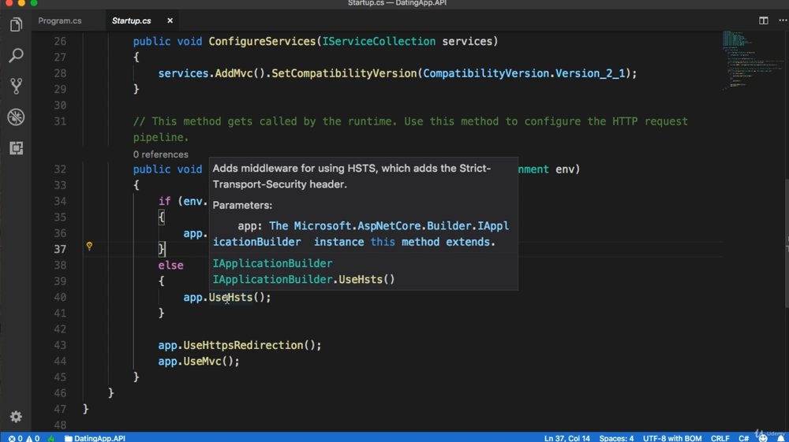Select language mode C#

click(743, 438)
